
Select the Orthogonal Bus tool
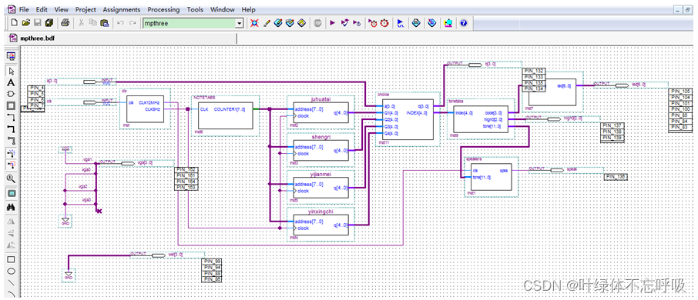pos(12,129)
